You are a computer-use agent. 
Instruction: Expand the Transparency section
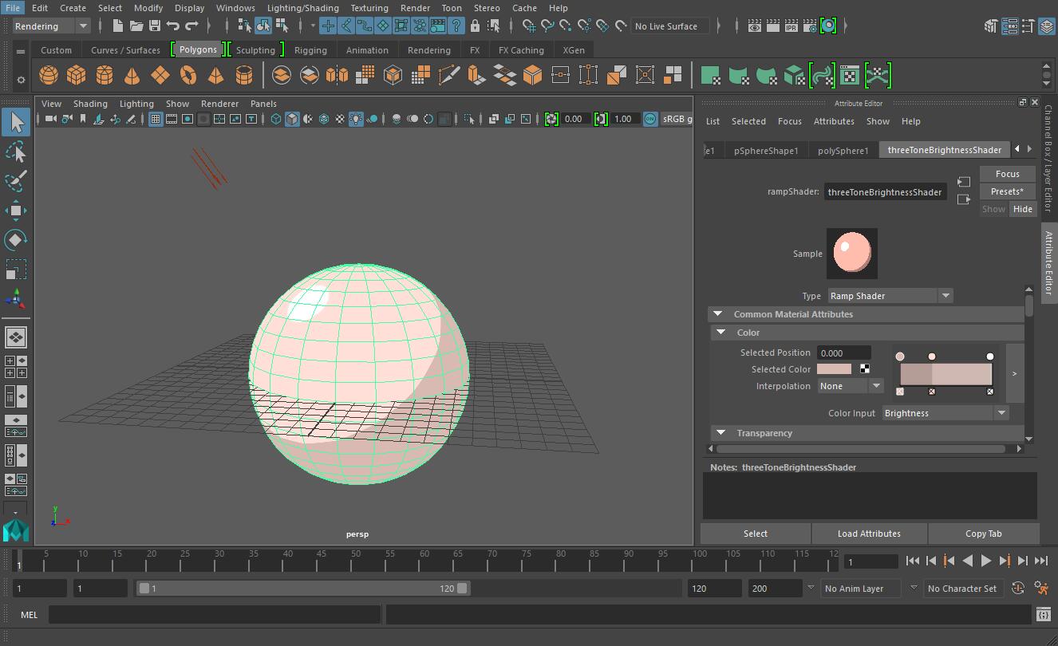[721, 433]
